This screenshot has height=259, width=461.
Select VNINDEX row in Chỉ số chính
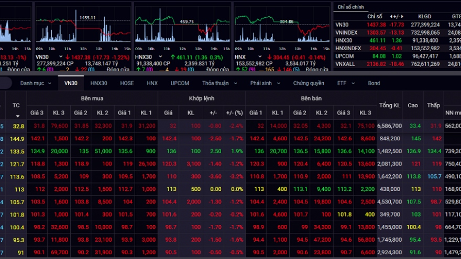pos(397,32)
